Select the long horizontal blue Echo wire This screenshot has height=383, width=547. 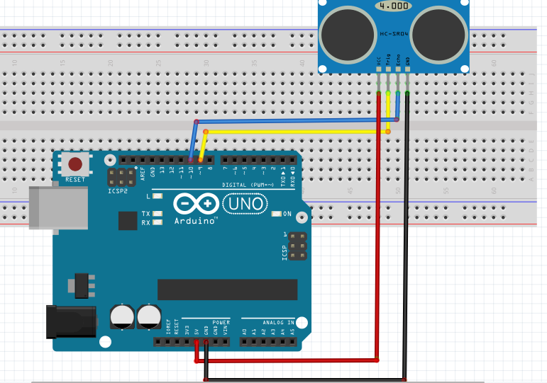tap(298, 121)
